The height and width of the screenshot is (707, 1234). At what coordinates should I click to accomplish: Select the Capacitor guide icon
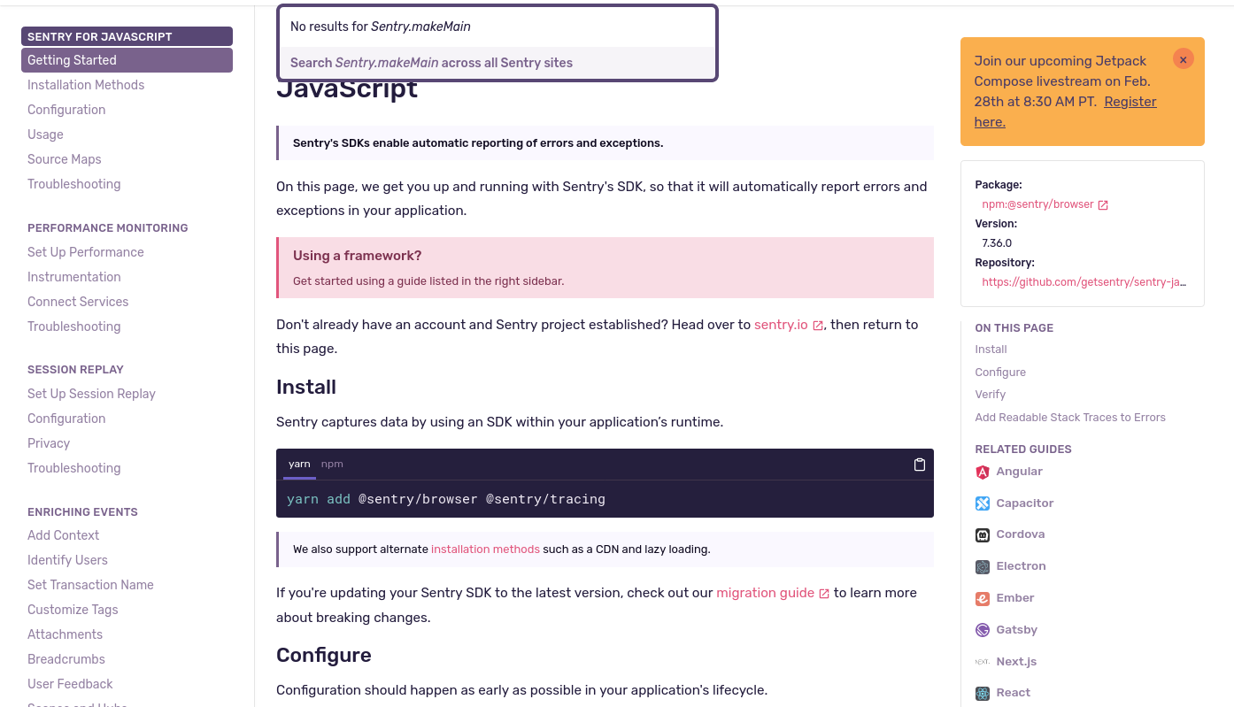983,503
